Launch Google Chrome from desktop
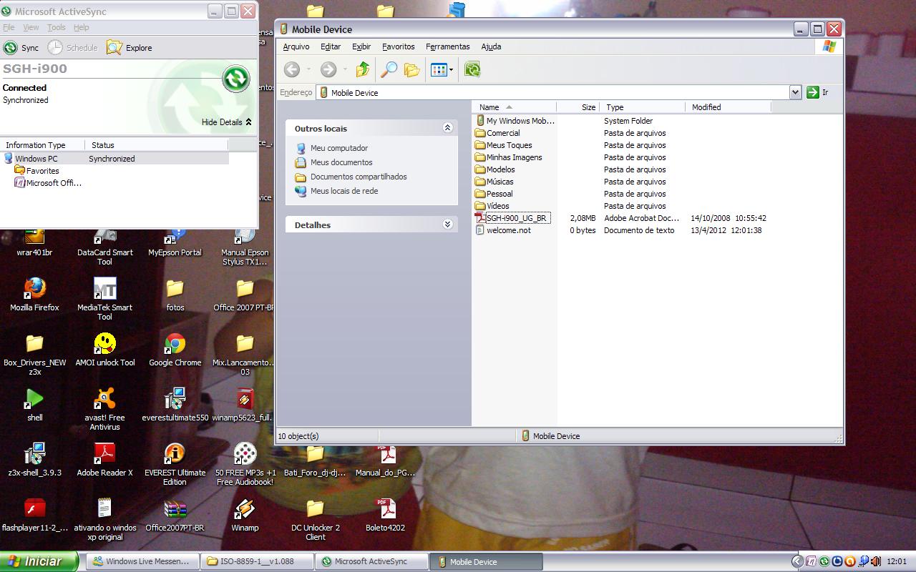 tap(175, 350)
